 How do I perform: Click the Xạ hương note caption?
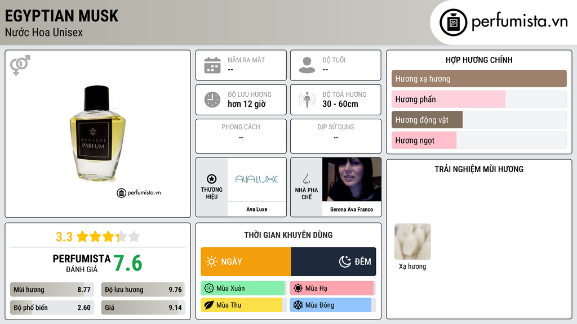pyautogui.click(x=412, y=267)
